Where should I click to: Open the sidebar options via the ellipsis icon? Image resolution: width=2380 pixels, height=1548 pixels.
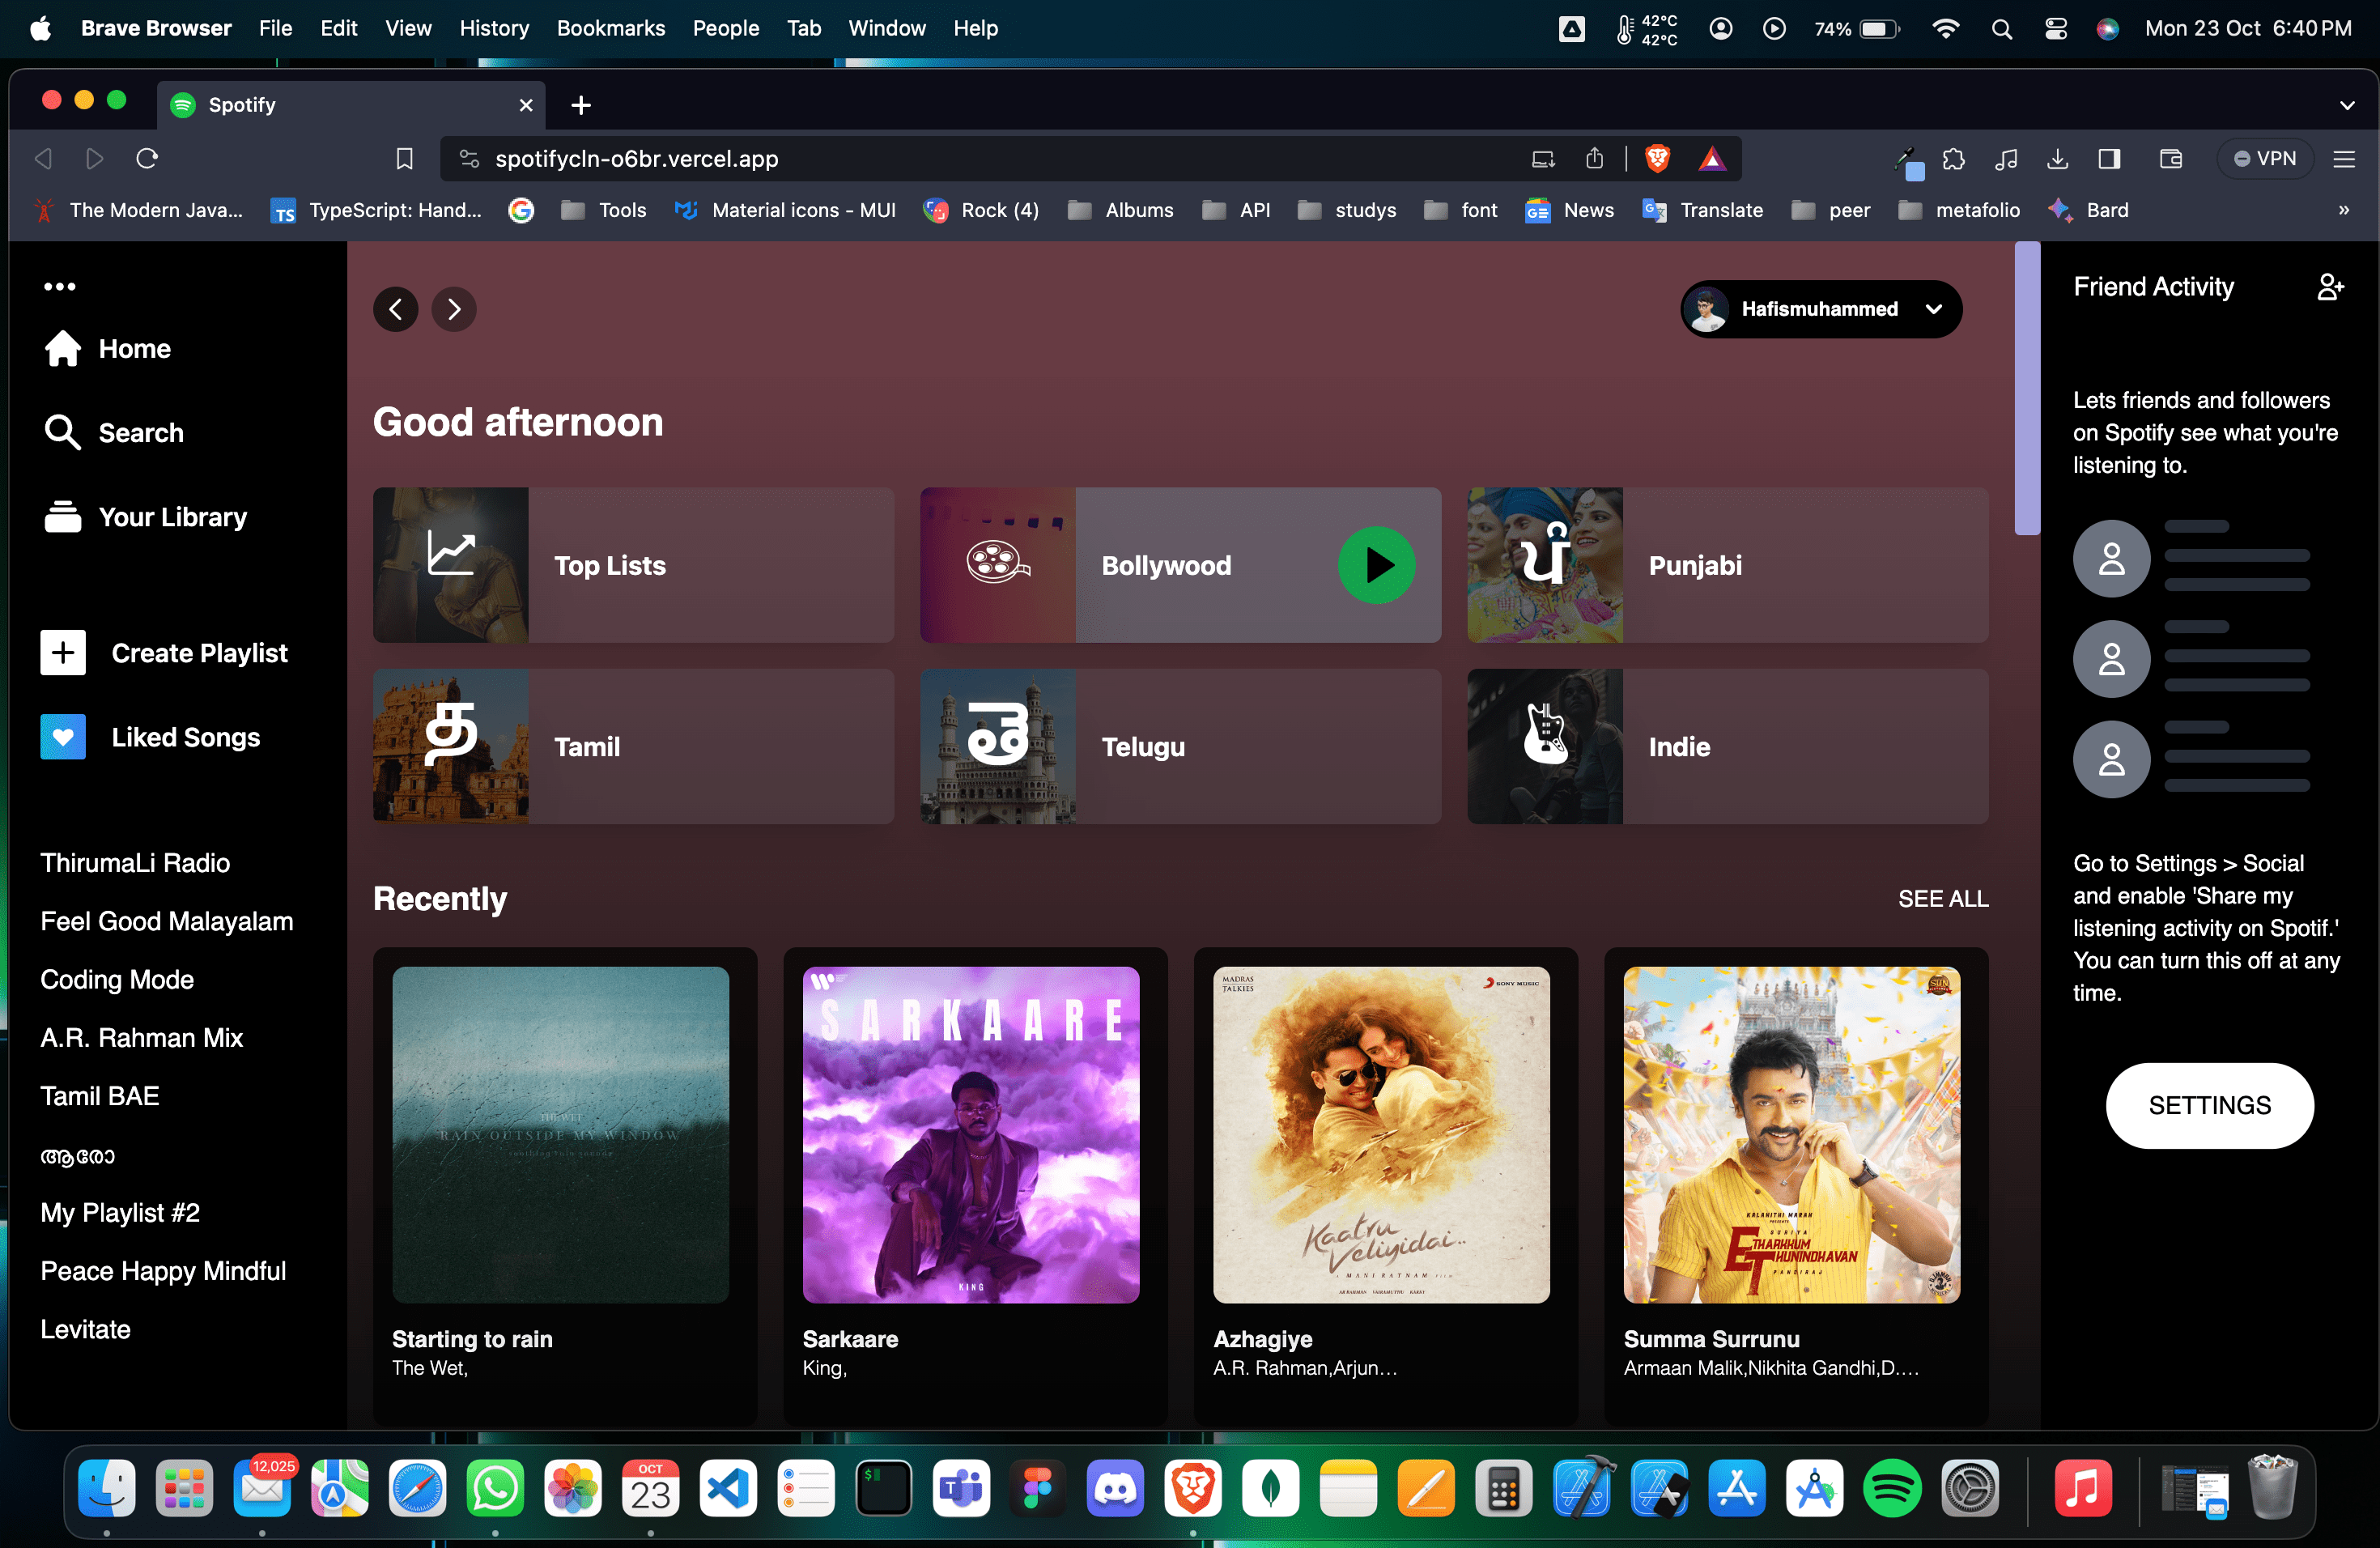(60, 286)
